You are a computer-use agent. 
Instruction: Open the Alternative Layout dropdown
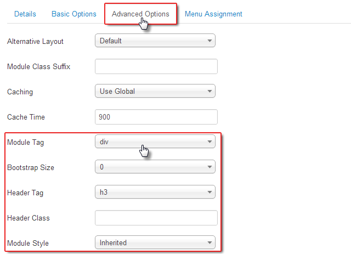pos(155,41)
